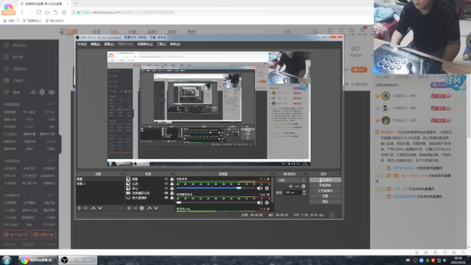Click Douyu site search magnifier icon
Viewport: 471px width, 265px height.
(315, 32)
